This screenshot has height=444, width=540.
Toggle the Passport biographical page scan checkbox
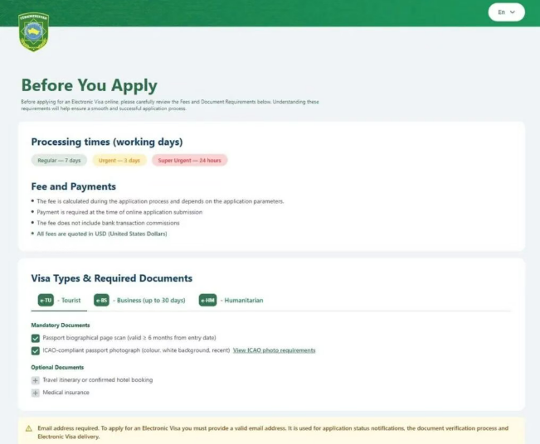[x=36, y=339]
